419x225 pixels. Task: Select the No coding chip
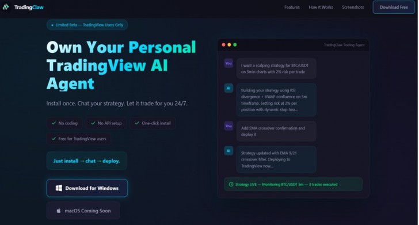[64, 123]
